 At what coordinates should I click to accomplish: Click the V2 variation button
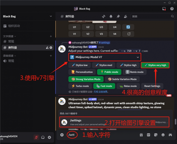88,34
